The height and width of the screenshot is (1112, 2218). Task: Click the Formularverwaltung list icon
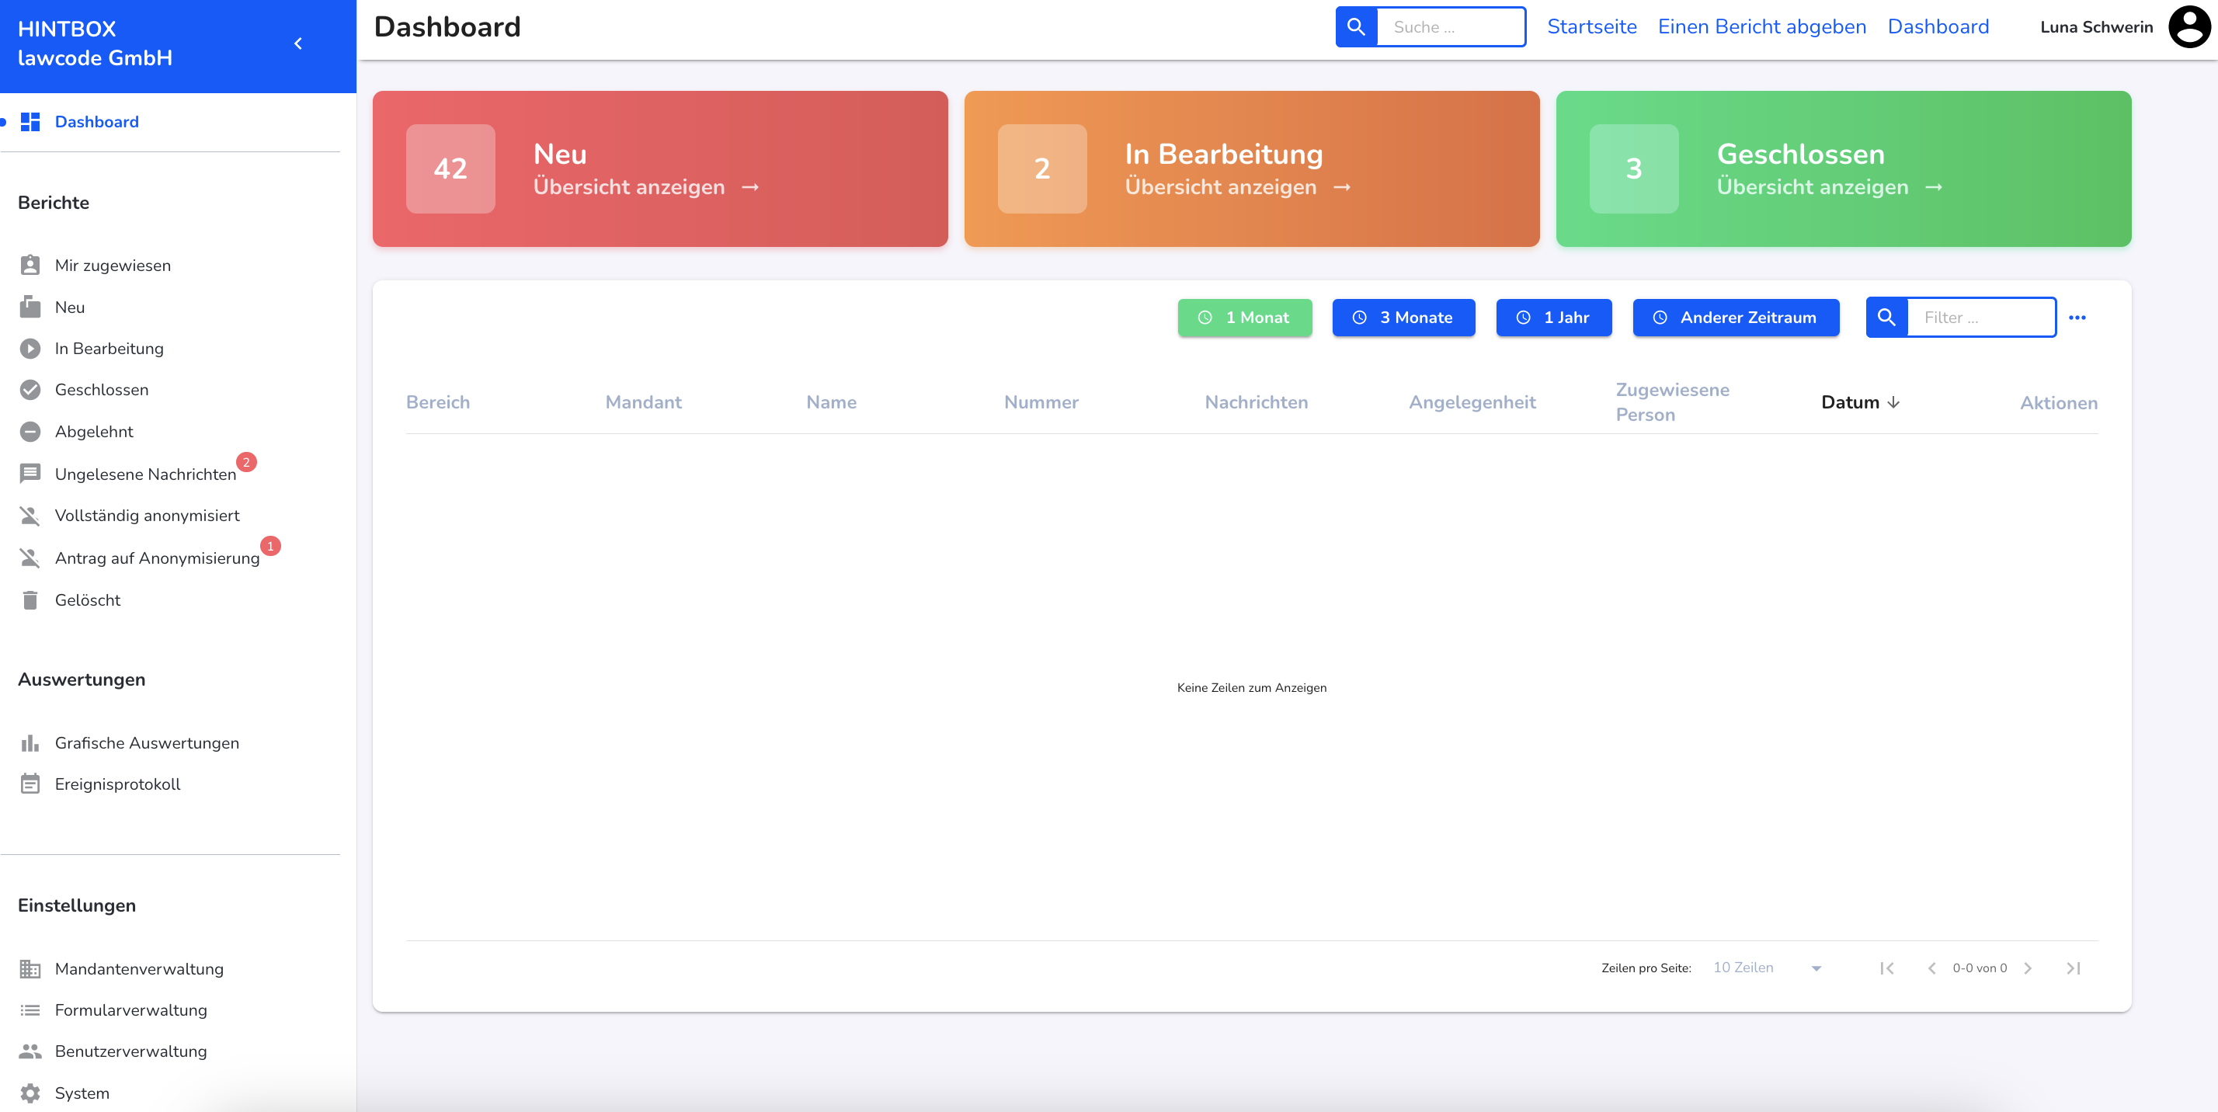[x=30, y=1010]
